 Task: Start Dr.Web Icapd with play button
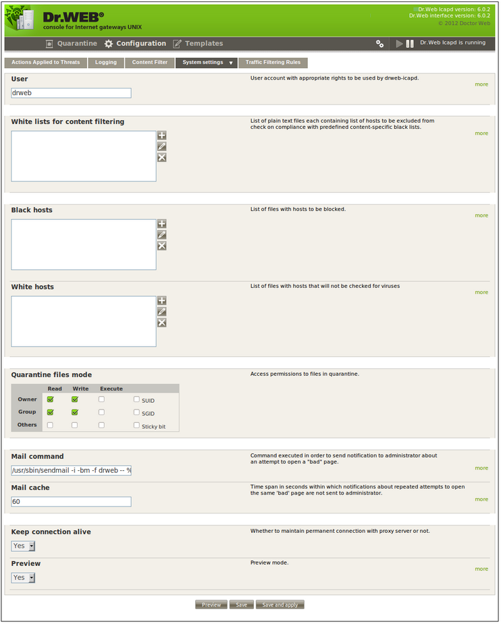pyautogui.click(x=399, y=44)
